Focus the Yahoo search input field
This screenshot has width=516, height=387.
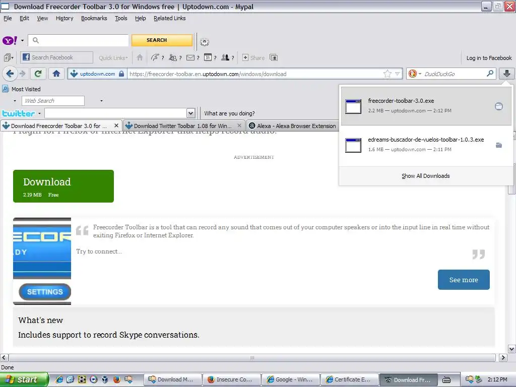pos(78,40)
